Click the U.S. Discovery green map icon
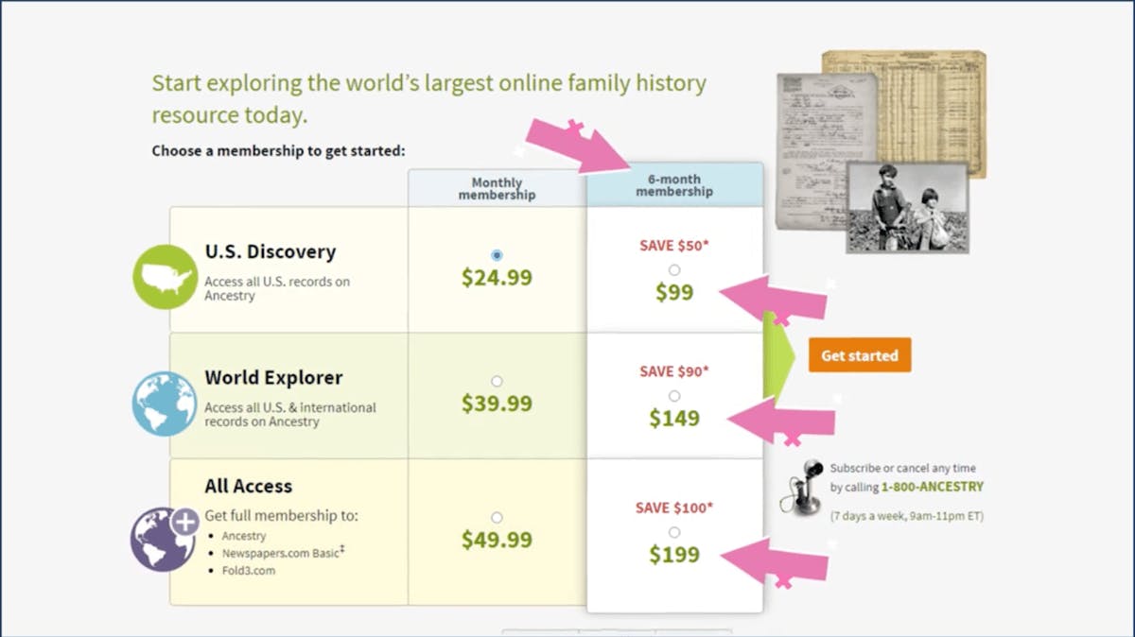 pyautogui.click(x=165, y=276)
